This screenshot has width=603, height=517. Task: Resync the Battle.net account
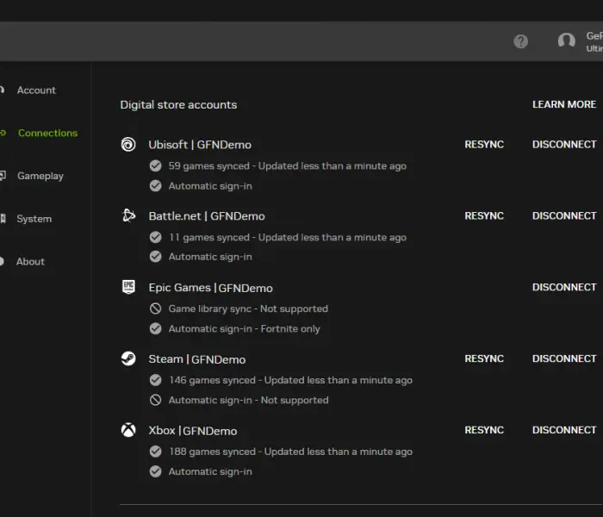484,215
